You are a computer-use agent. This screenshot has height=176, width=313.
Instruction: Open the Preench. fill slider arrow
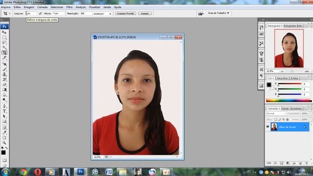[x=310, y=119]
